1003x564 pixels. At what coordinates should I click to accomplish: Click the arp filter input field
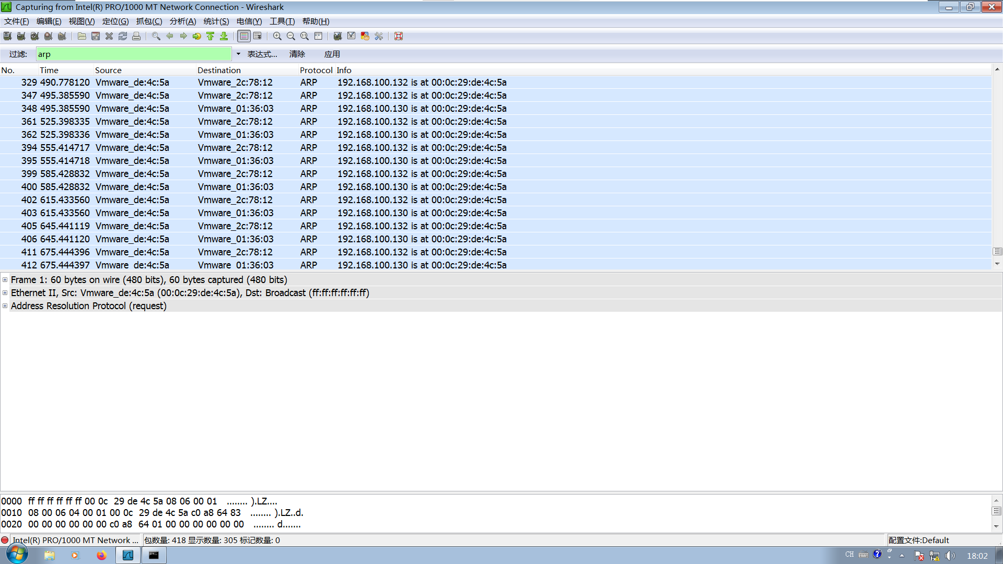click(x=133, y=54)
